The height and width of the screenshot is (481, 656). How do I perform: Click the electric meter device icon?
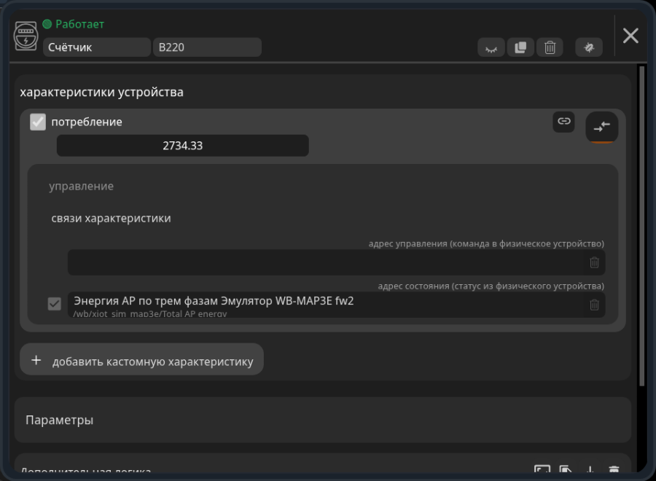point(26,36)
